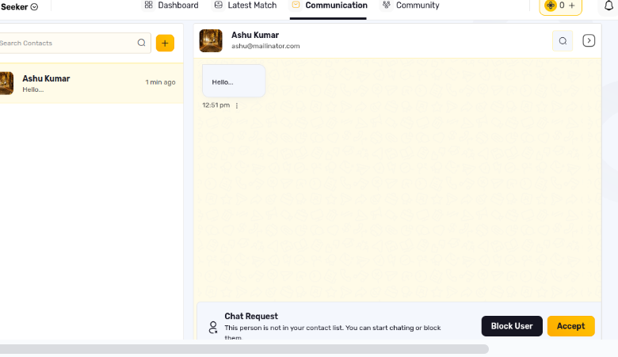
Task: Click the Chat Request user icon
Action: pos(213,327)
